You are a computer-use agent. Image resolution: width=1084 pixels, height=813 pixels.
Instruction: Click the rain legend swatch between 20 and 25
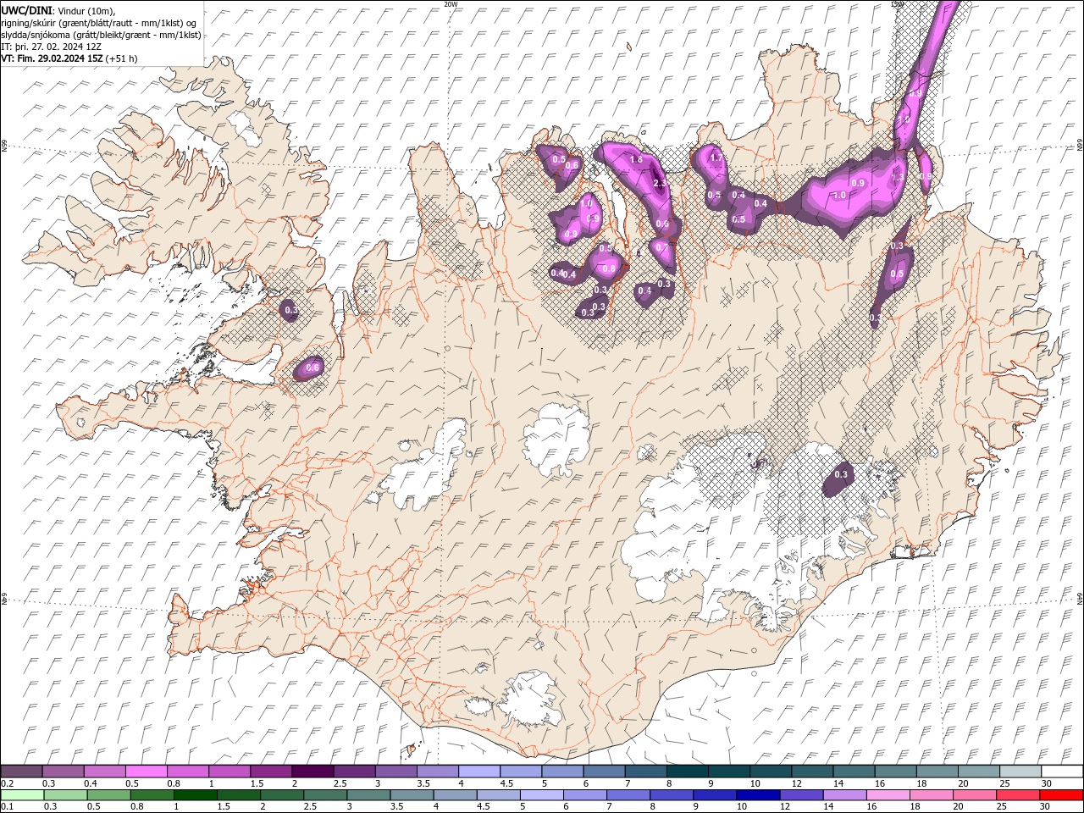coord(973,795)
